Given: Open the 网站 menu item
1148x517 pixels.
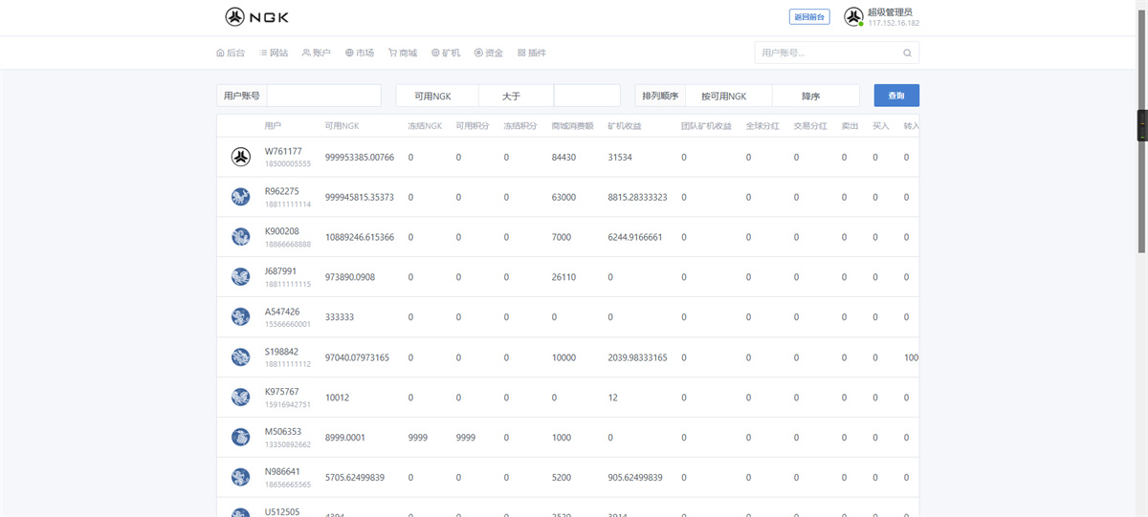Looking at the screenshot, I should (274, 53).
